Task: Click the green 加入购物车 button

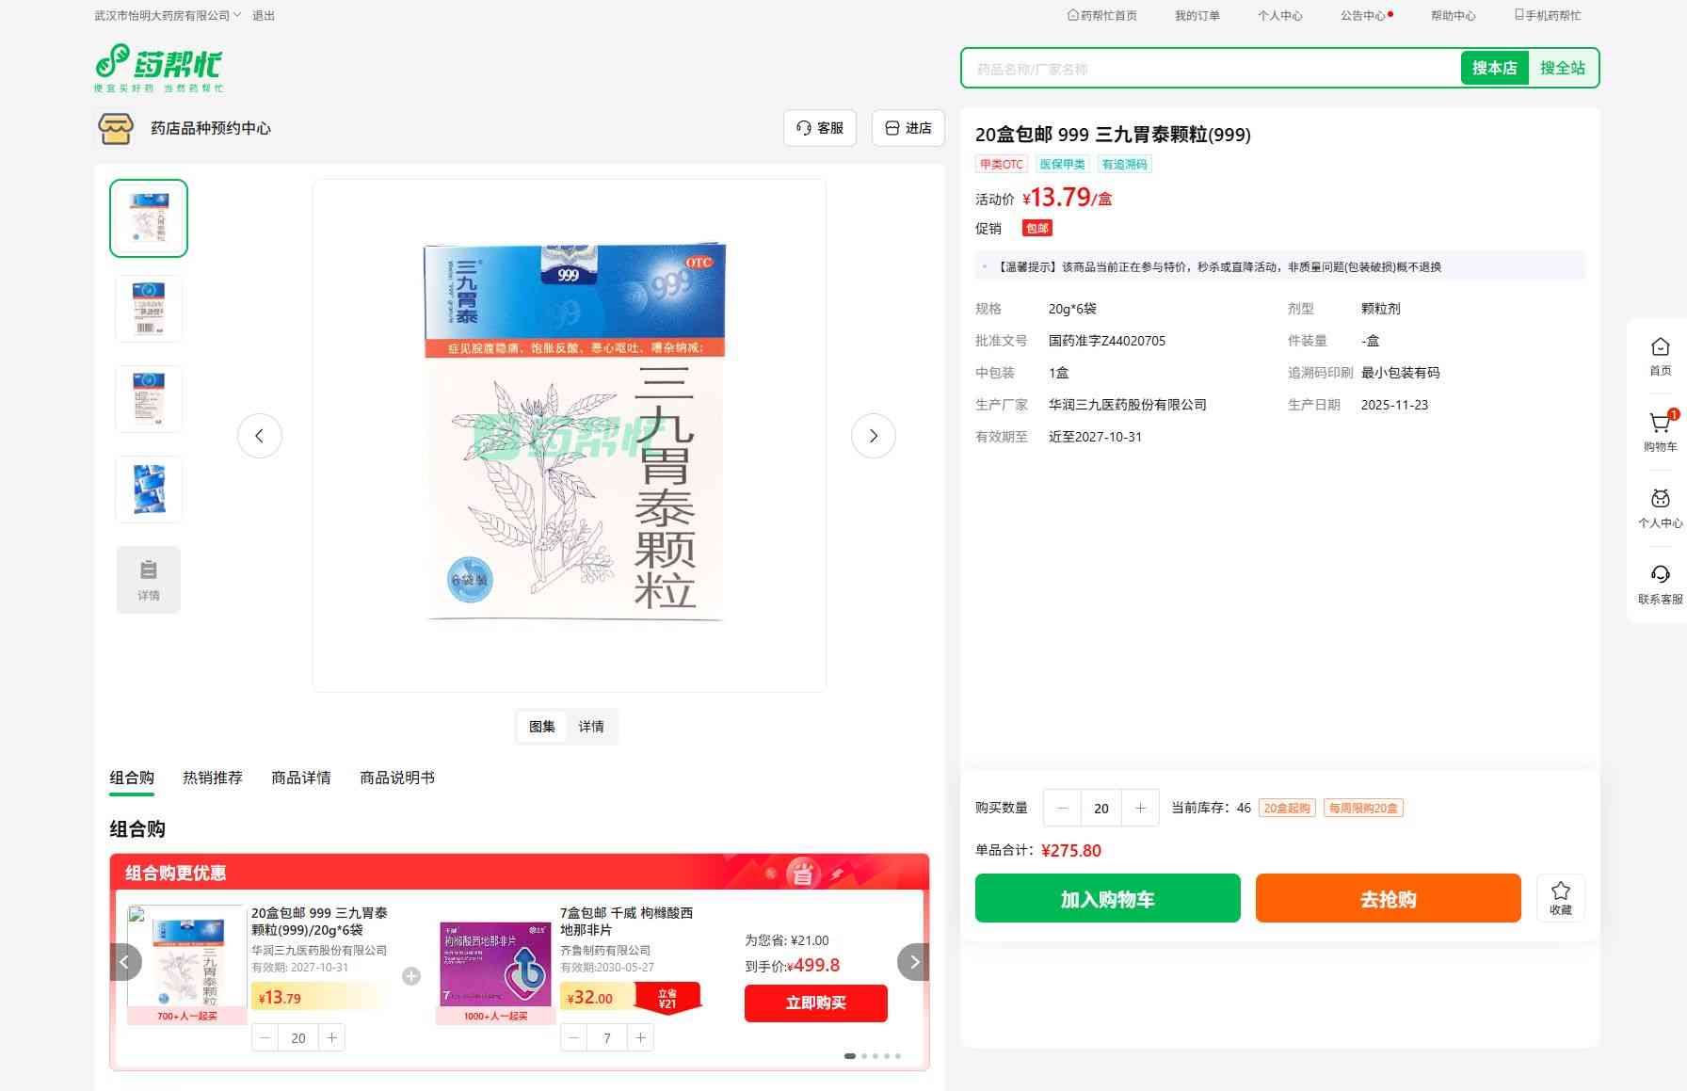Action: pos(1107,899)
